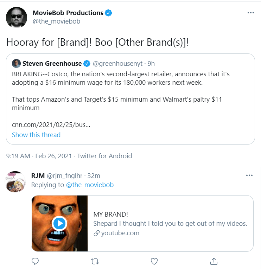261x269 pixels.
Task: Click the 9:19 AM Feb 26, 2021 timestamp
Action: (x=39, y=156)
